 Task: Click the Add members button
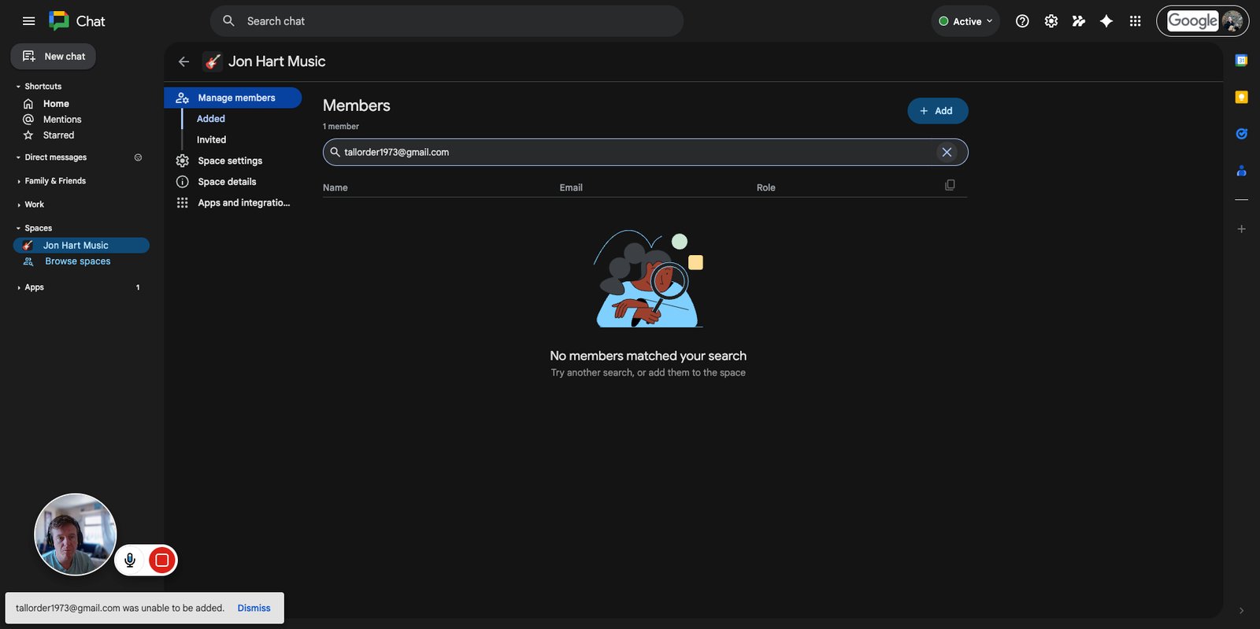pos(937,111)
